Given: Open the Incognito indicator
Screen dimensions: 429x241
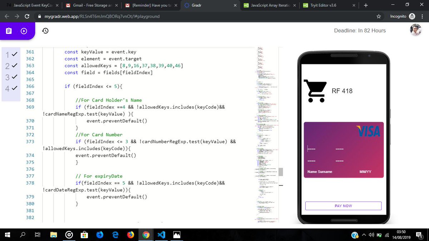Looking at the screenshot, I should coord(403,16).
